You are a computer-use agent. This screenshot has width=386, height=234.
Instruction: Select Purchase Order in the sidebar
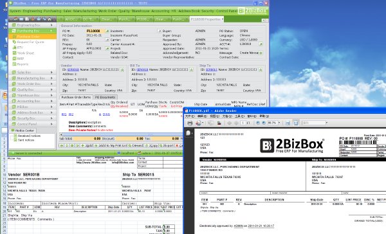coord(33,37)
